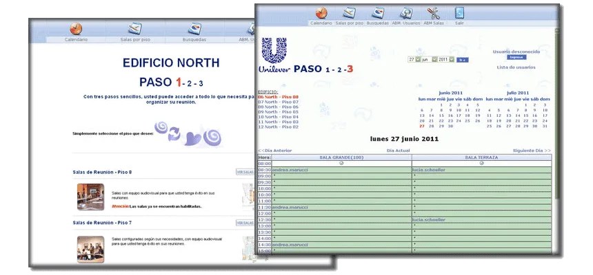Viewport: 593px width, 275px height.
Task: Select 06 North - Piso 08 floor
Action: point(278,97)
